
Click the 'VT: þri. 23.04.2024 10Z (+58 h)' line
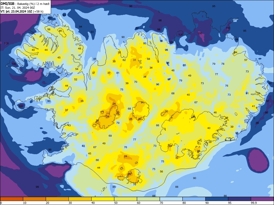pyautogui.click(x=22, y=11)
